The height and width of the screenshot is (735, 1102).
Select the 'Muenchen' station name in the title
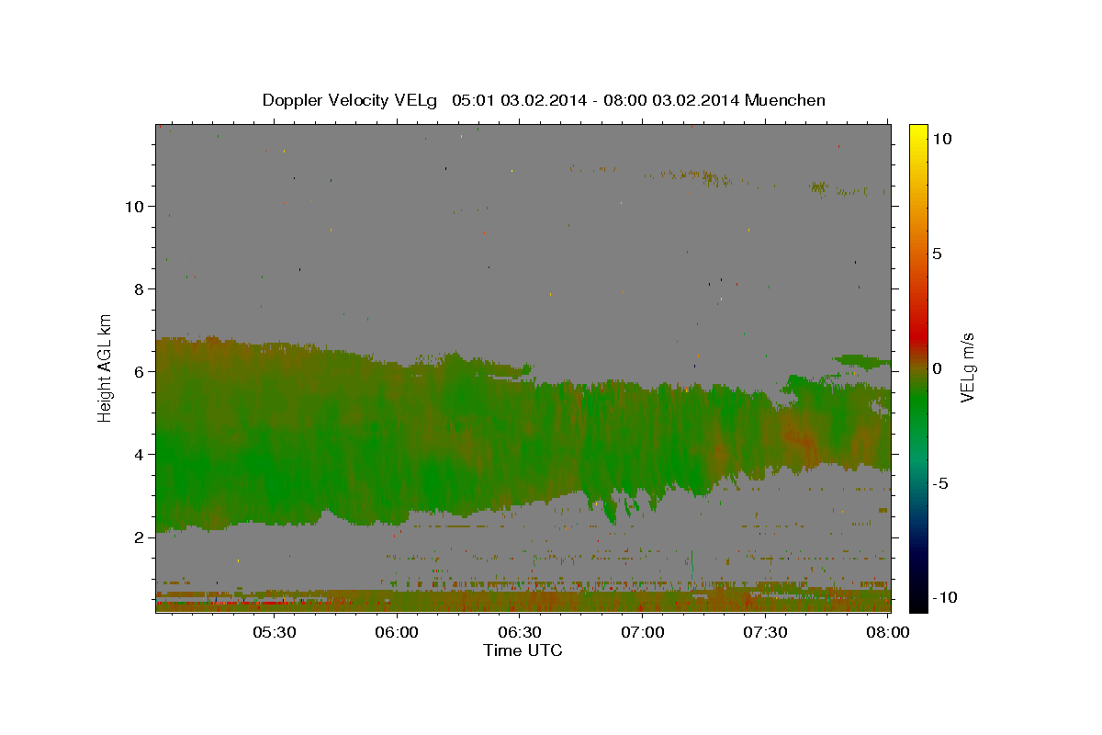pyautogui.click(x=786, y=100)
